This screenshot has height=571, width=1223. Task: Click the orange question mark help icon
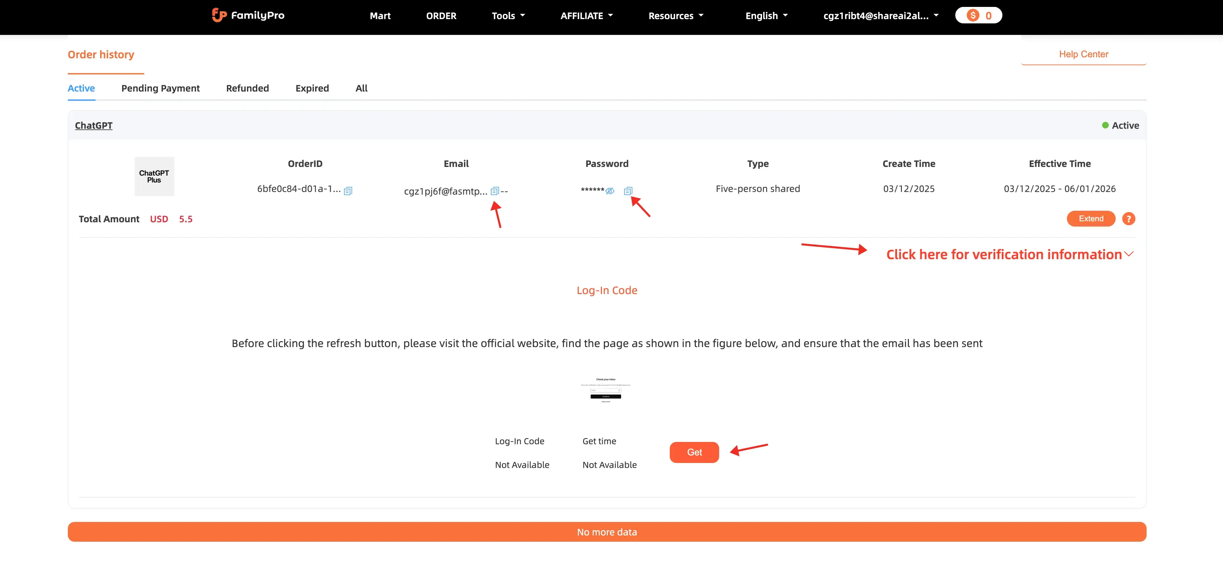click(1128, 219)
